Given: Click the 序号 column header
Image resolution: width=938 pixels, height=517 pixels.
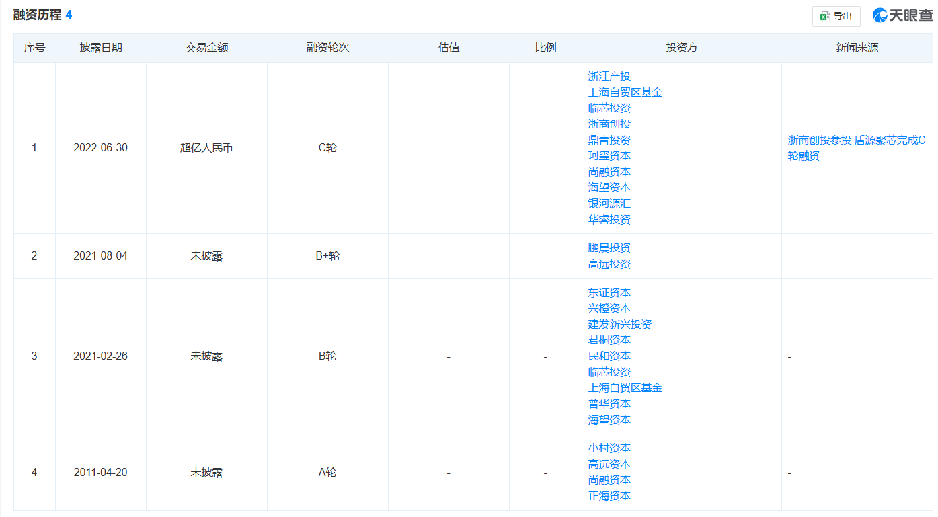Looking at the screenshot, I should (x=34, y=48).
